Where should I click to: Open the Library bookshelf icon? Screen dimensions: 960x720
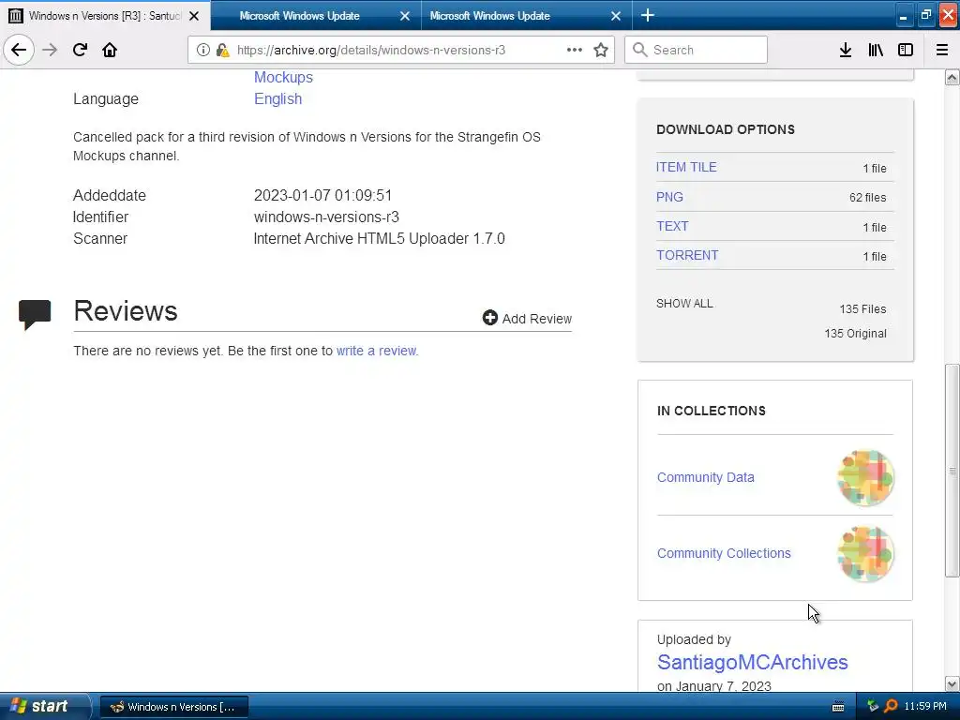[876, 50]
